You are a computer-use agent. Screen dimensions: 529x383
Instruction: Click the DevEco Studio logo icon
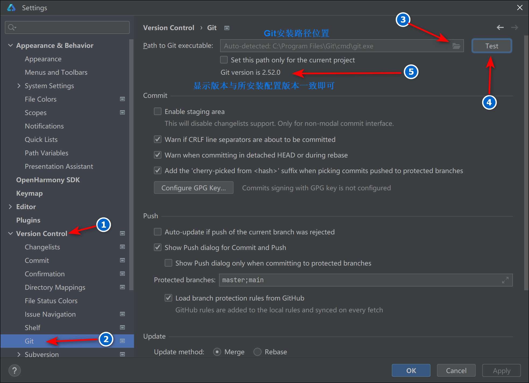click(11, 8)
